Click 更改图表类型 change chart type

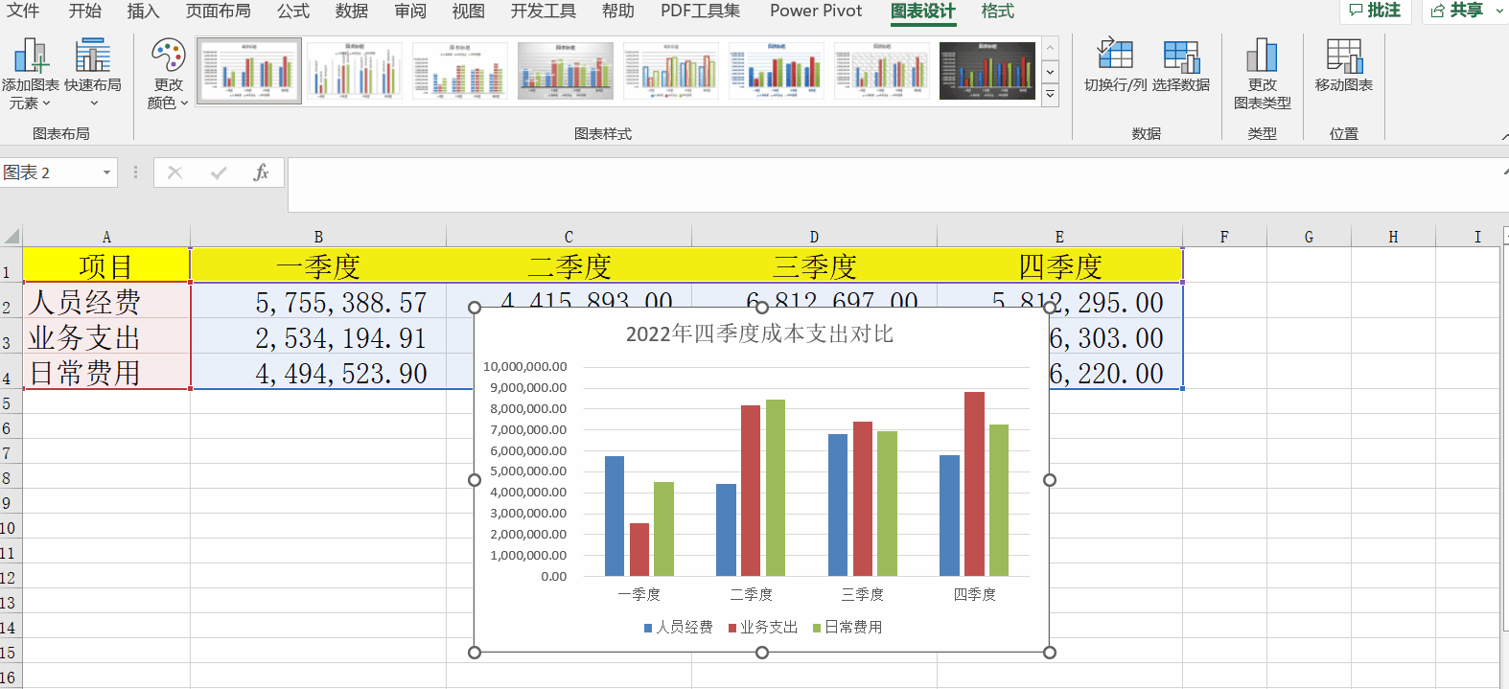point(1262,74)
